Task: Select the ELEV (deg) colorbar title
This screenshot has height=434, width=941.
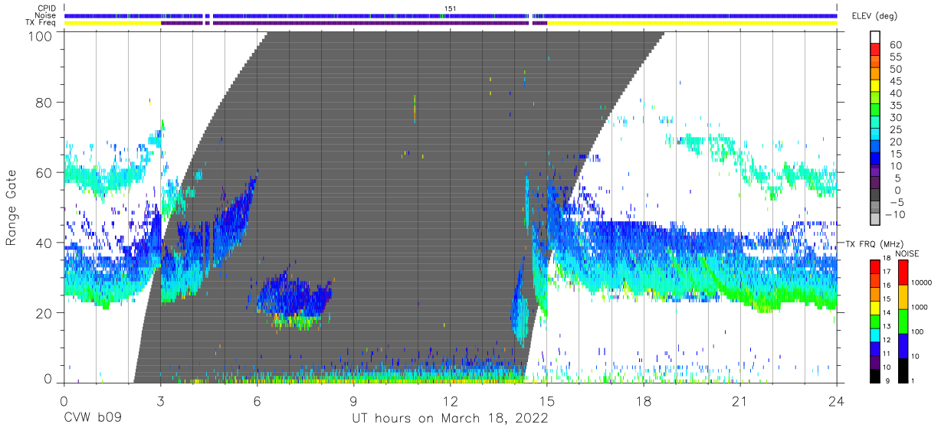Action: pos(876,15)
